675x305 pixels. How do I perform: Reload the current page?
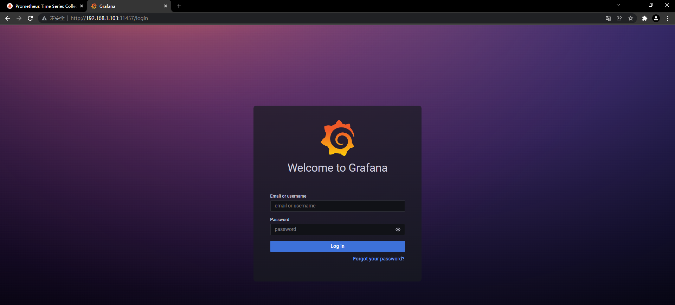(30, 18)
